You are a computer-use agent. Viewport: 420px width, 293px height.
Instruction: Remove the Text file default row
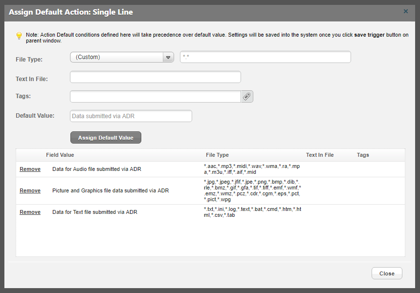point(30,212)
